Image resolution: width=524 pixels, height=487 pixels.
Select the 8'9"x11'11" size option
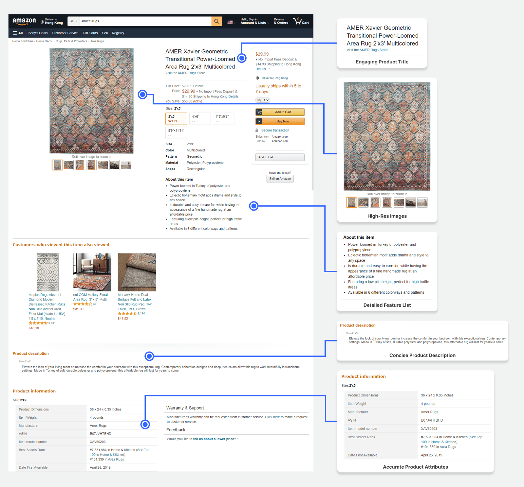coord(176,133)
